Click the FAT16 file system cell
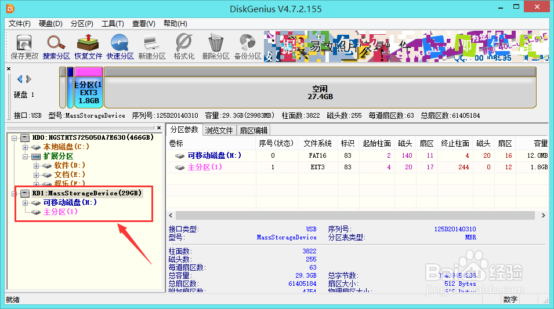The image size is (554, 309). click(x=318, y=156)
